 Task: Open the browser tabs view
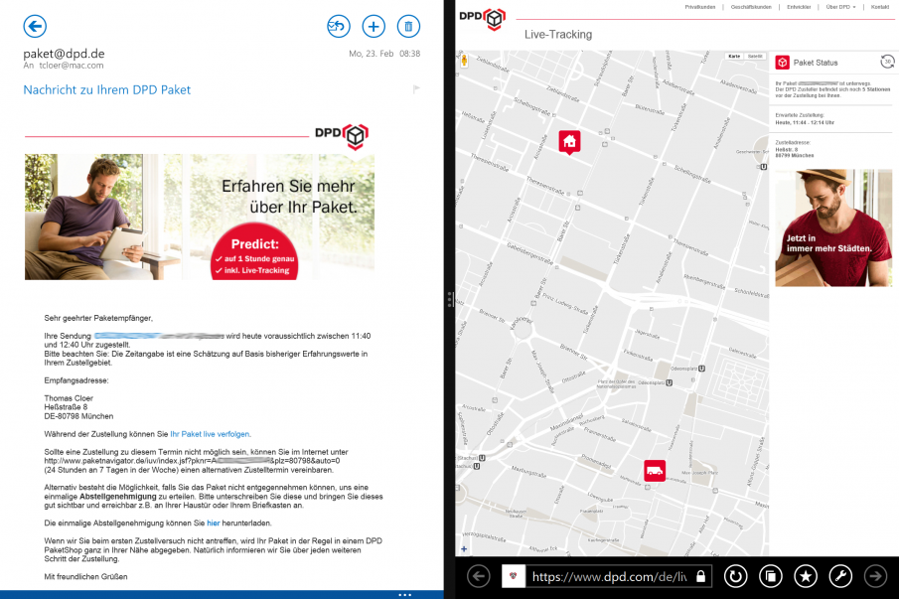(x=771, y=576)
